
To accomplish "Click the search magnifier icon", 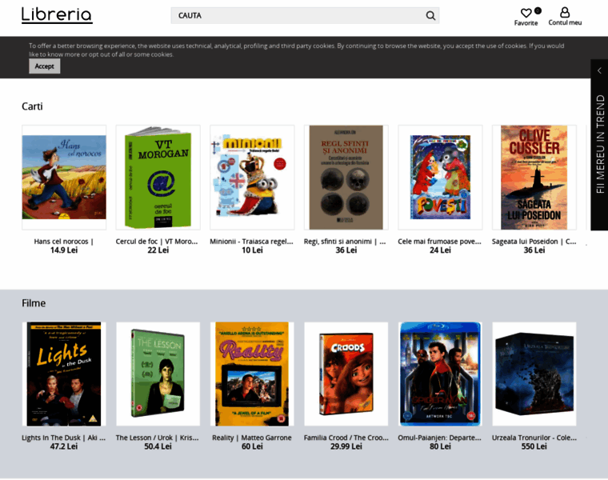I will [x=430, y=15].
